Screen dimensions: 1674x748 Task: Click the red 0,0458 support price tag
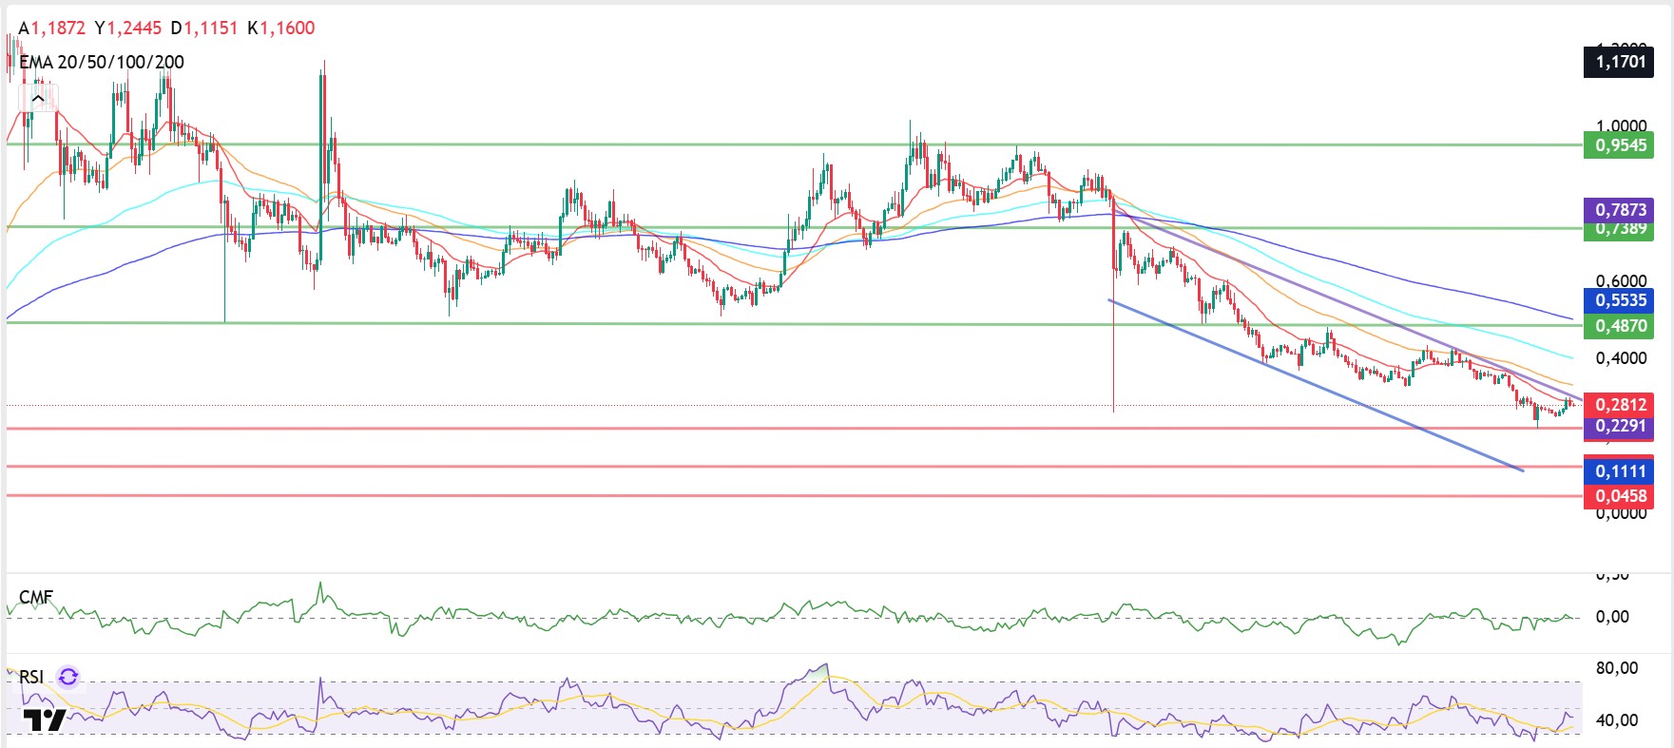1620,496
